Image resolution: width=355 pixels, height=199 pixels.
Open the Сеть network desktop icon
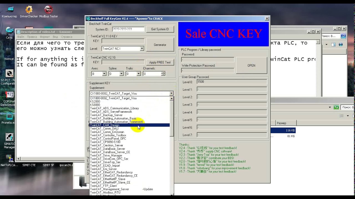coord(9,33)
